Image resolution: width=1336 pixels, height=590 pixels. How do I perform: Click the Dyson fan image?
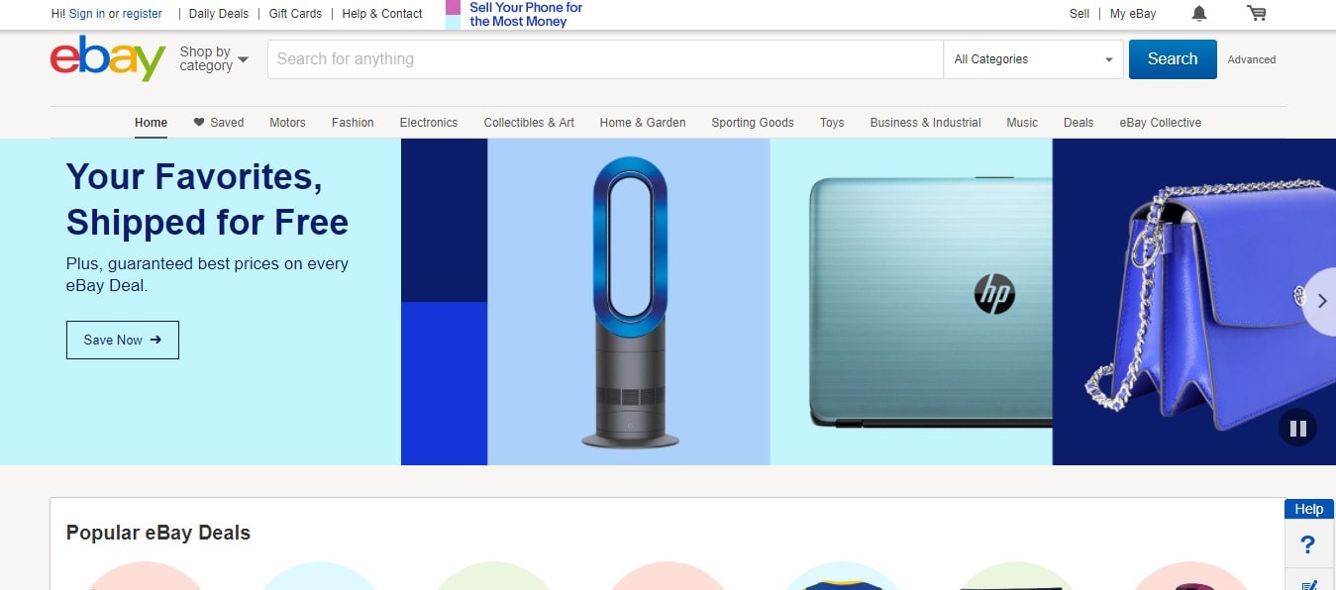tap(629, 302)
